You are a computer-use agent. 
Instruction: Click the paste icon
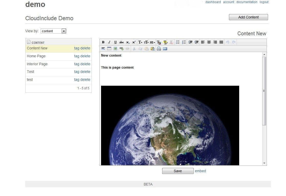[x=146, y=49]
